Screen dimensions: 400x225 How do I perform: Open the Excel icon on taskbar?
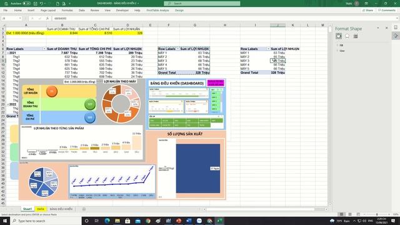[219, 221]
